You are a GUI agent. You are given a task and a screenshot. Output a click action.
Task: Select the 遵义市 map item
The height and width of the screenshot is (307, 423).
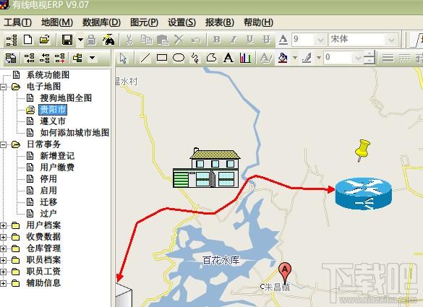tap(53, 121)
